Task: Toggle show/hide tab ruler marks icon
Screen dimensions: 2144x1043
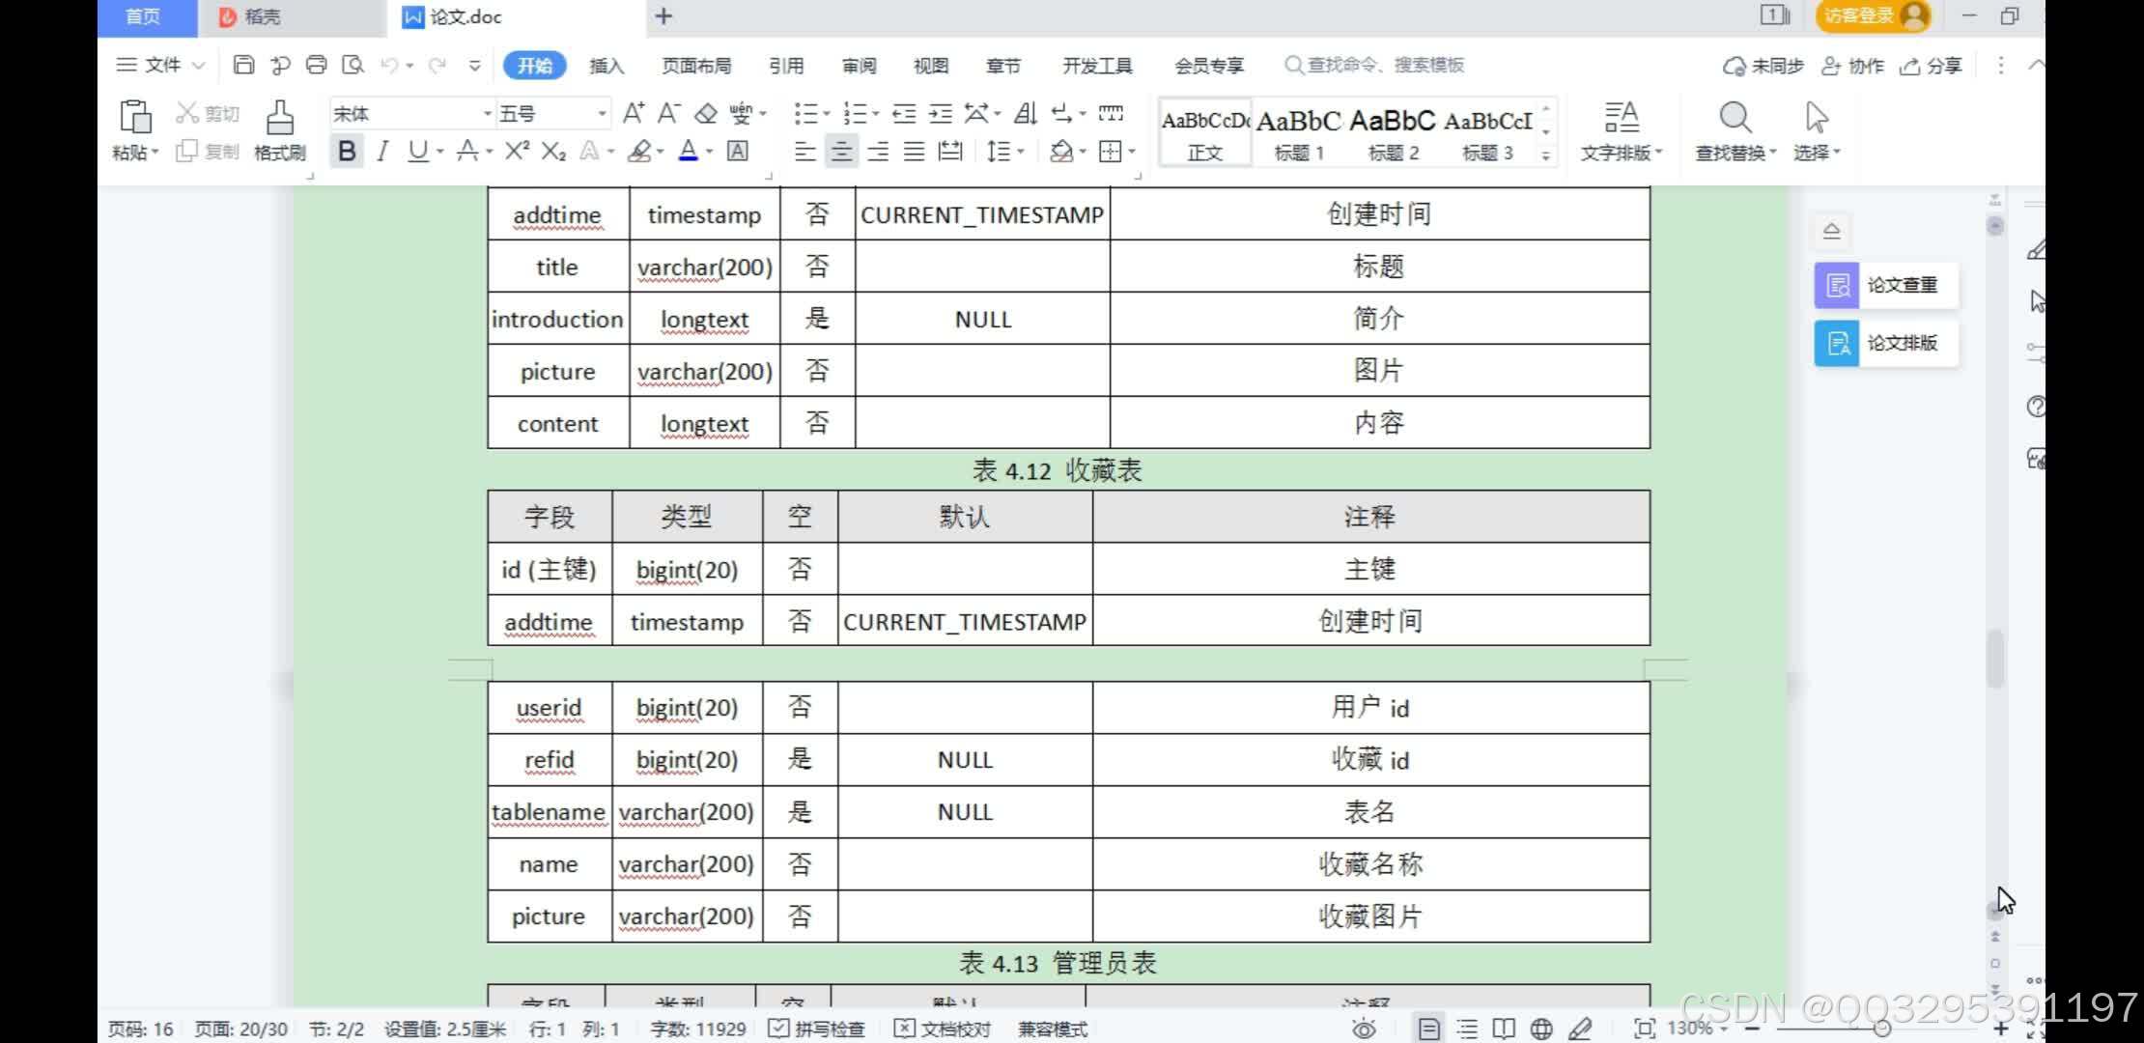Action: [1112, 114]
